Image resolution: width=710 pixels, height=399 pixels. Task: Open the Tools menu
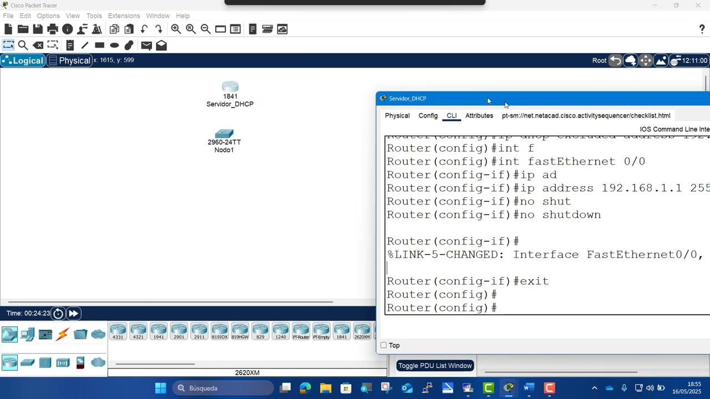coord(94,16)
